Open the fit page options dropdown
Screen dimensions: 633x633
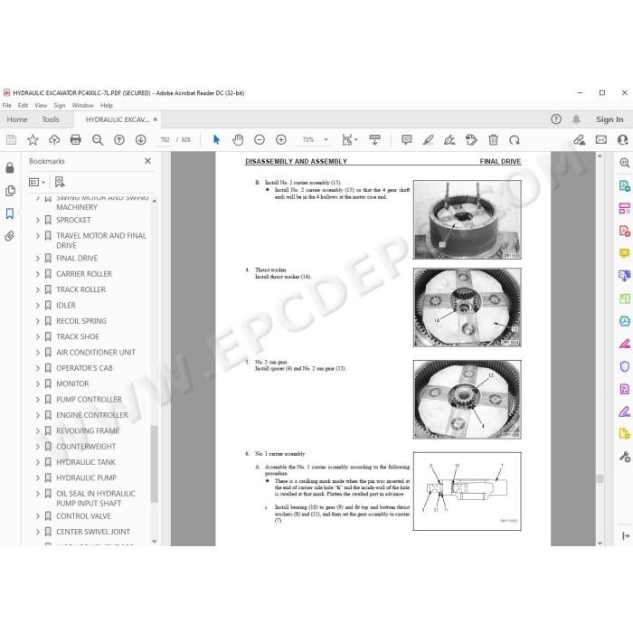(350, 139)
